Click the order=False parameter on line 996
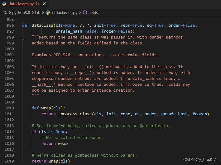Image resolution: width=221 pixels, height=165 pixels. click(x=182, y=25)
